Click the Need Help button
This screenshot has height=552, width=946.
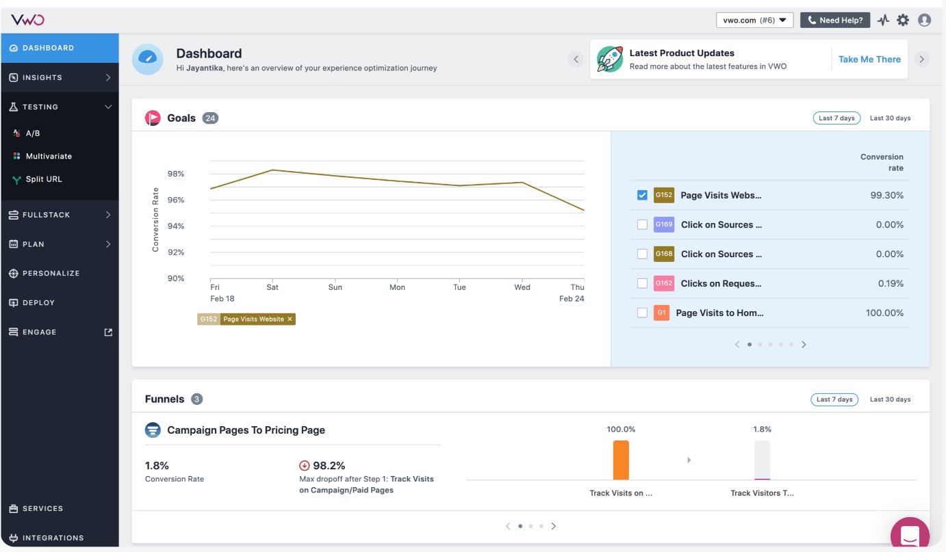click(x=834, y=20)
